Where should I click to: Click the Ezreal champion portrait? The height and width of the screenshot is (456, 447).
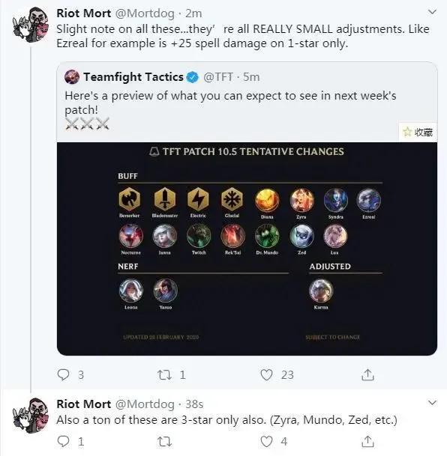click(369, 200)
